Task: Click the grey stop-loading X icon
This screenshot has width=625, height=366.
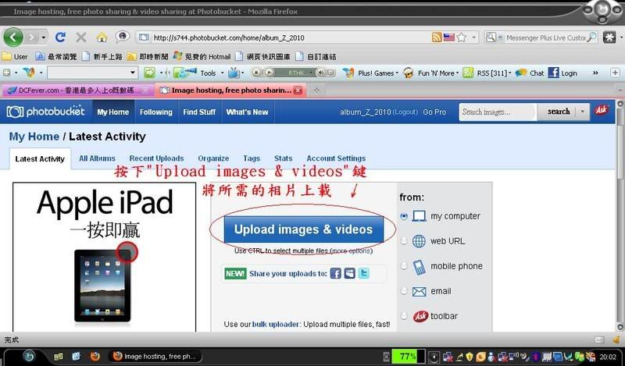Action: coord(81,37)
